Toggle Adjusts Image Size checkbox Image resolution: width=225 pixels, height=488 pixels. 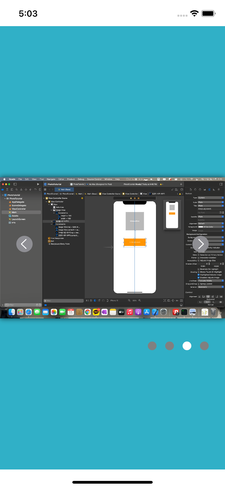point(199,261)
